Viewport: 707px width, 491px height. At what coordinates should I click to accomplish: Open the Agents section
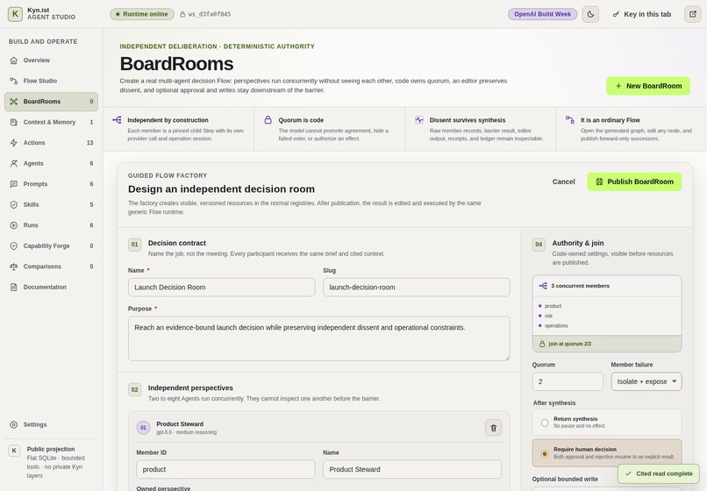pos(51,164)
